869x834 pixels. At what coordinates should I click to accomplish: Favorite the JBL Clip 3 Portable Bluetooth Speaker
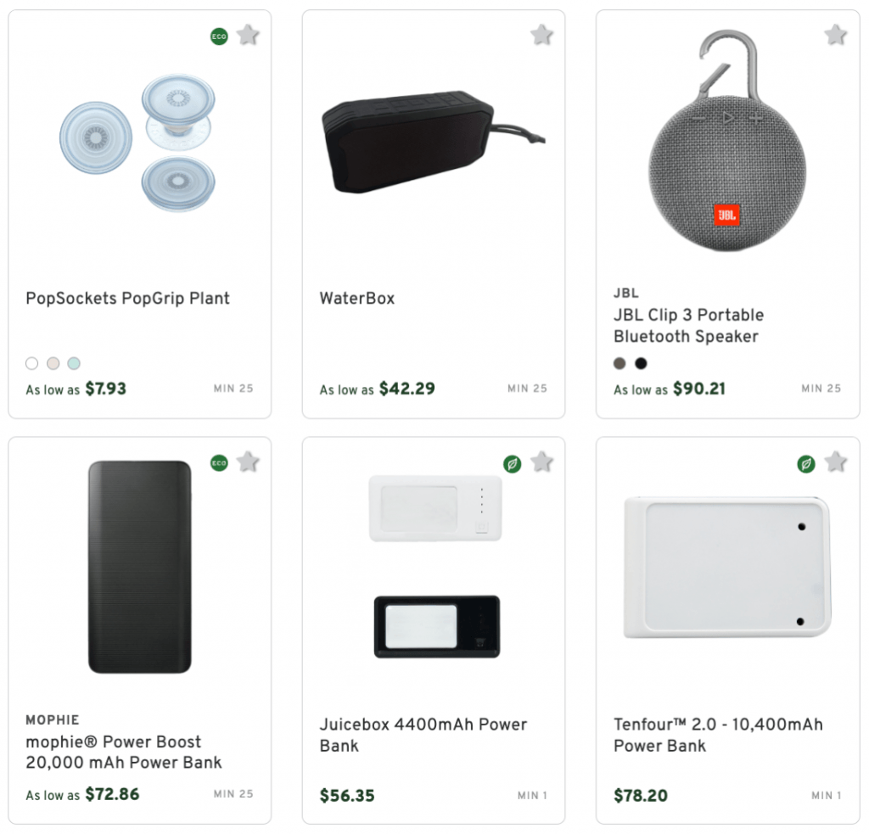pos(835,36)
